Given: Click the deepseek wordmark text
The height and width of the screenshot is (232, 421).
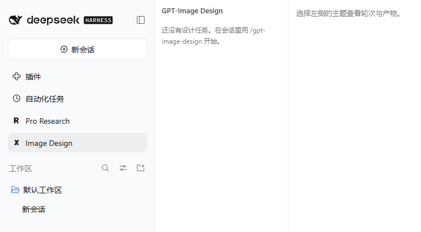Looking at the screenshot, I should [53, 20].
